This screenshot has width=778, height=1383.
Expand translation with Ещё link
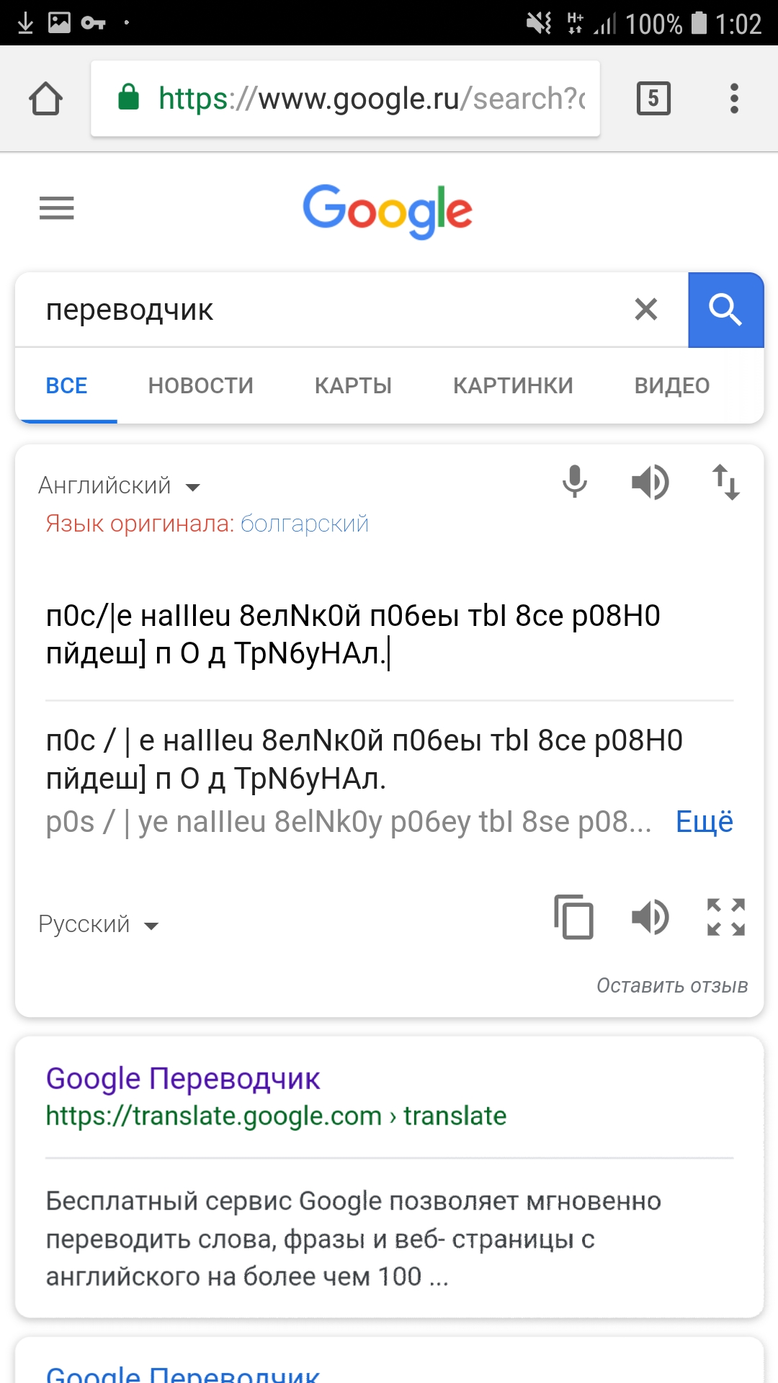click(704, 822)
